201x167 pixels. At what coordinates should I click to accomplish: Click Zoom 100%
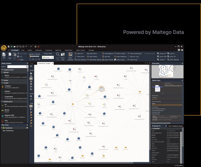coord(162,57)
